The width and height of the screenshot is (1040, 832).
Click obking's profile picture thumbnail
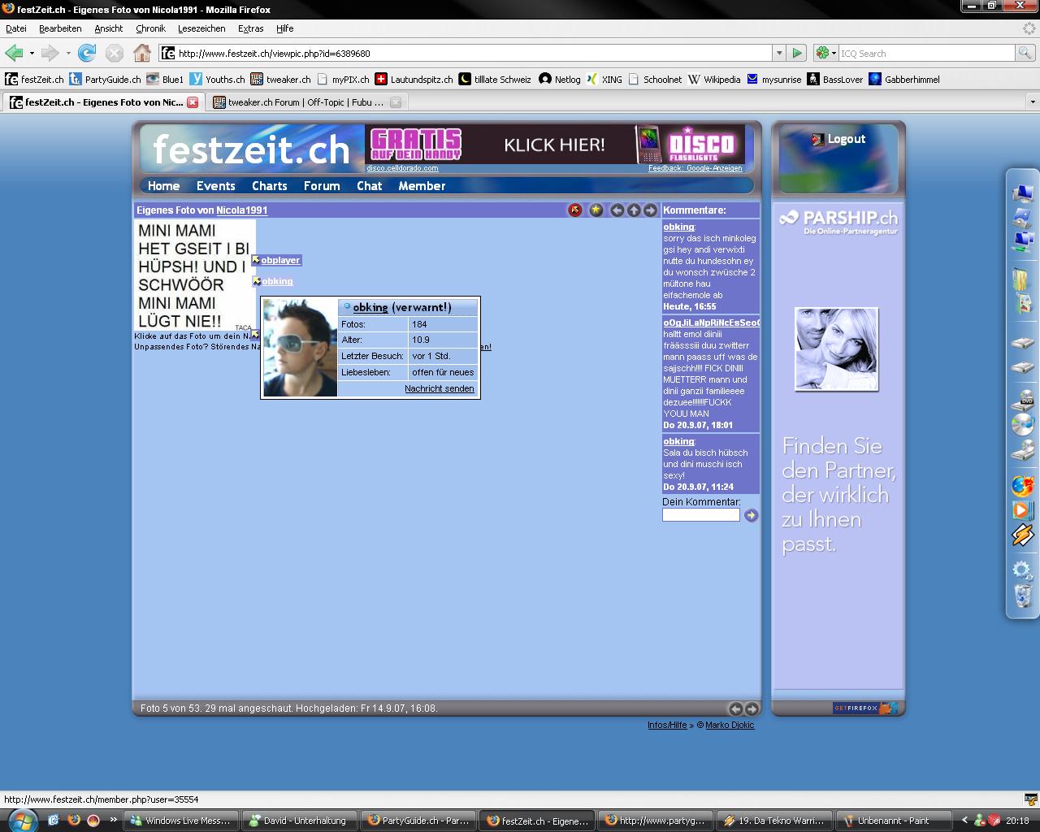coord(300,348)
